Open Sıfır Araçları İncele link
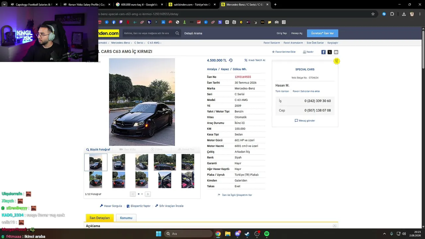 (169, 206)
